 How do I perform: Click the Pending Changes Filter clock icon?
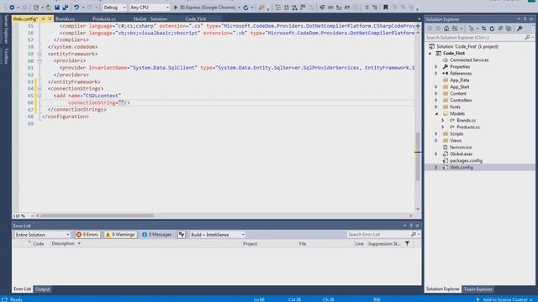pos(472,29)
